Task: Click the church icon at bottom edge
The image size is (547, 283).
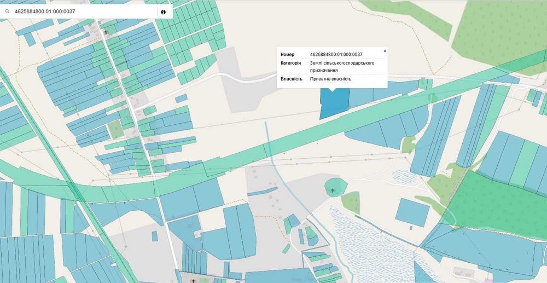Action: coord(194,281)
